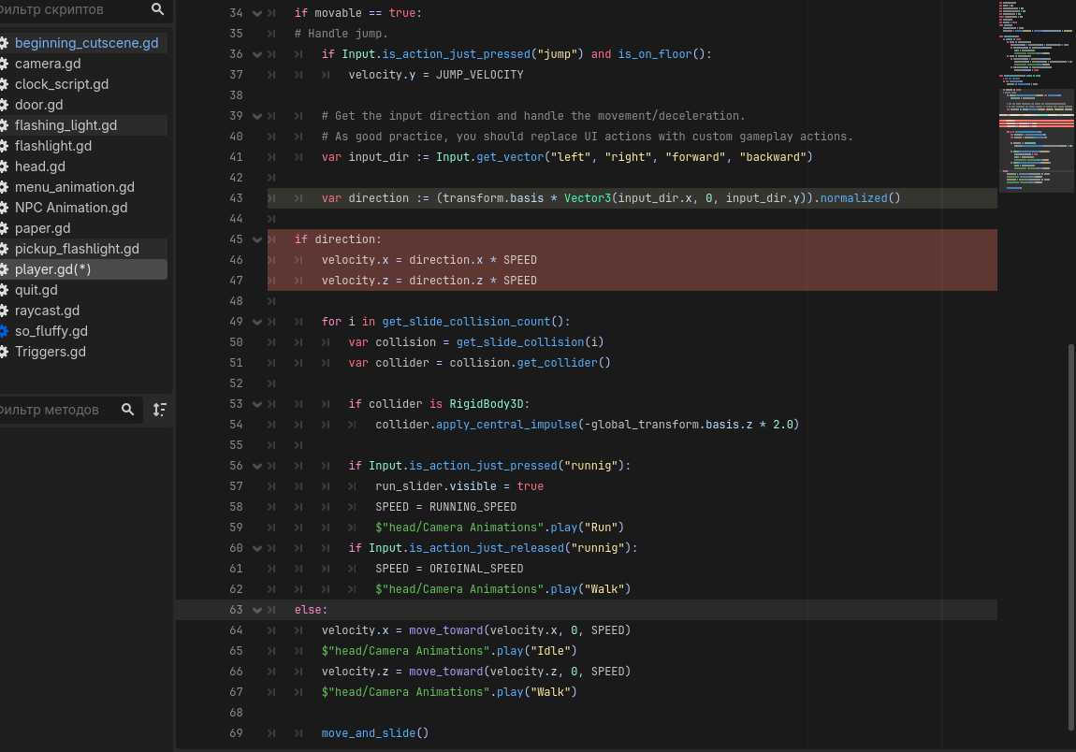Image resolution: width=1076 pixels, height=752 pixels.
Task: Click the code minimap overview
Action: pyautogui.click(x=1036, y=96)
